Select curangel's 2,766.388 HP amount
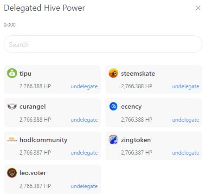Screen dimensions: 206x195 35,120
